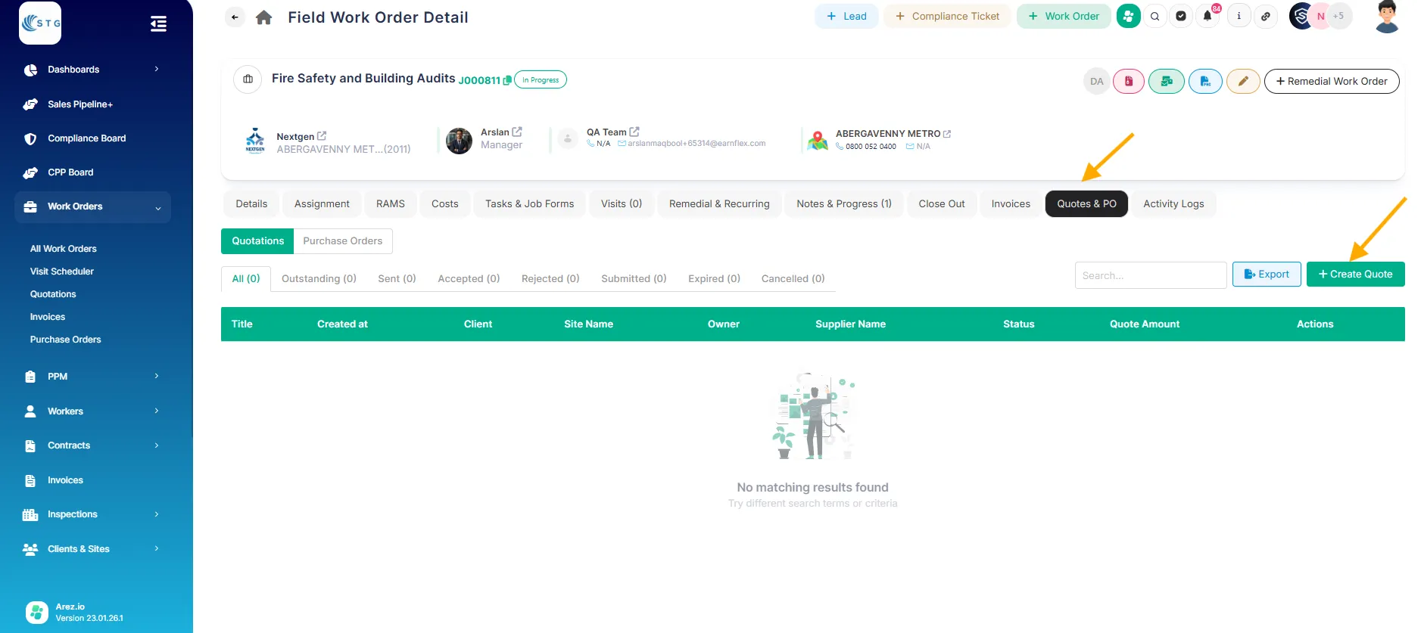Click the Remedial Work Order button
Screen dimensions: 1424x633
pyautogui.click(x=1331, y=82)
